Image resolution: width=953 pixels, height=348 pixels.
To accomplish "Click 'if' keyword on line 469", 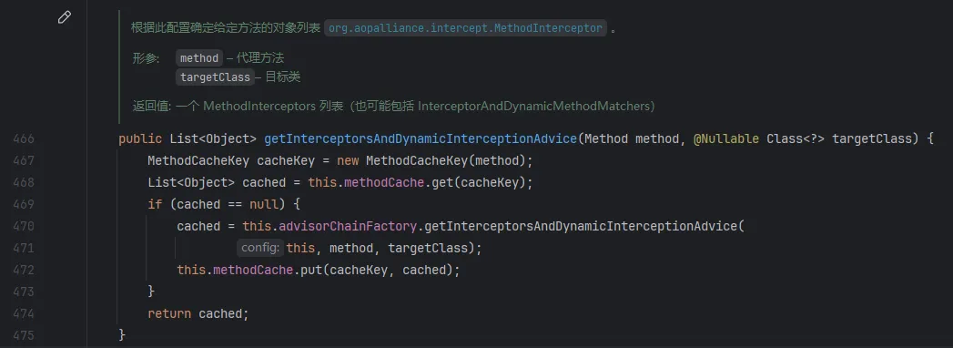I will point(155,204).
